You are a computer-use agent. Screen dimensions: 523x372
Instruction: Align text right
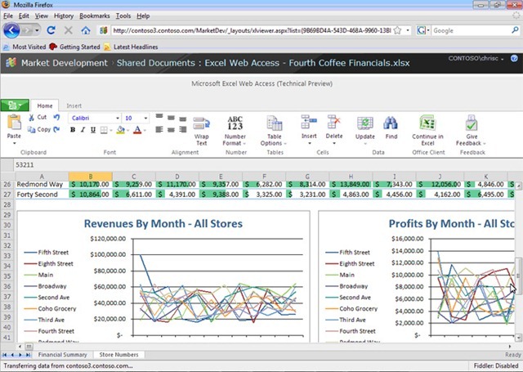tap(183, 129)
